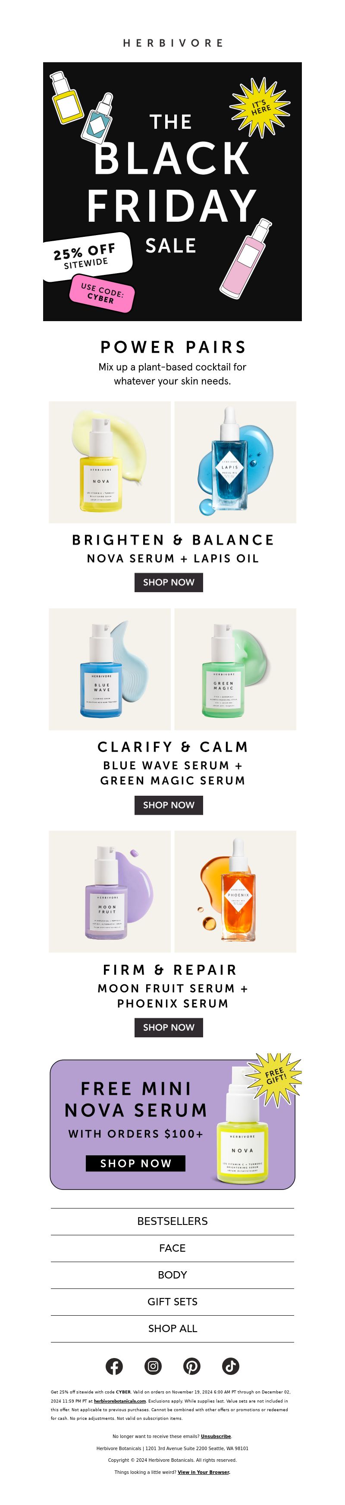The width and height of the screenshot is (345, 1505).
Task: Open the Bestsellers menu link
Action: coord(172,1221)
